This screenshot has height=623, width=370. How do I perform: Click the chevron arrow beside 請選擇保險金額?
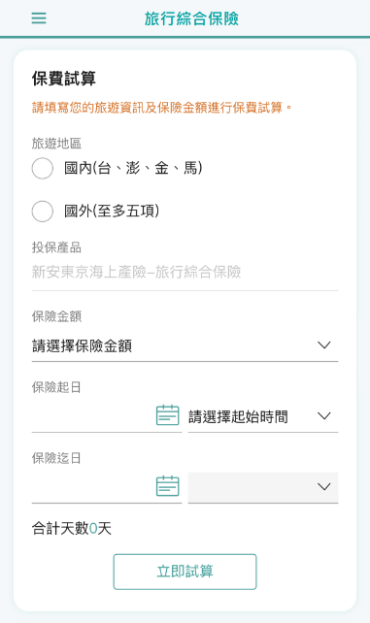click(324, 345)
